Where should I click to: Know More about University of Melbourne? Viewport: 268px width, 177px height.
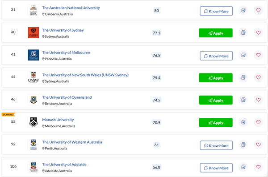pyautogui.click(x=216, y=56)
